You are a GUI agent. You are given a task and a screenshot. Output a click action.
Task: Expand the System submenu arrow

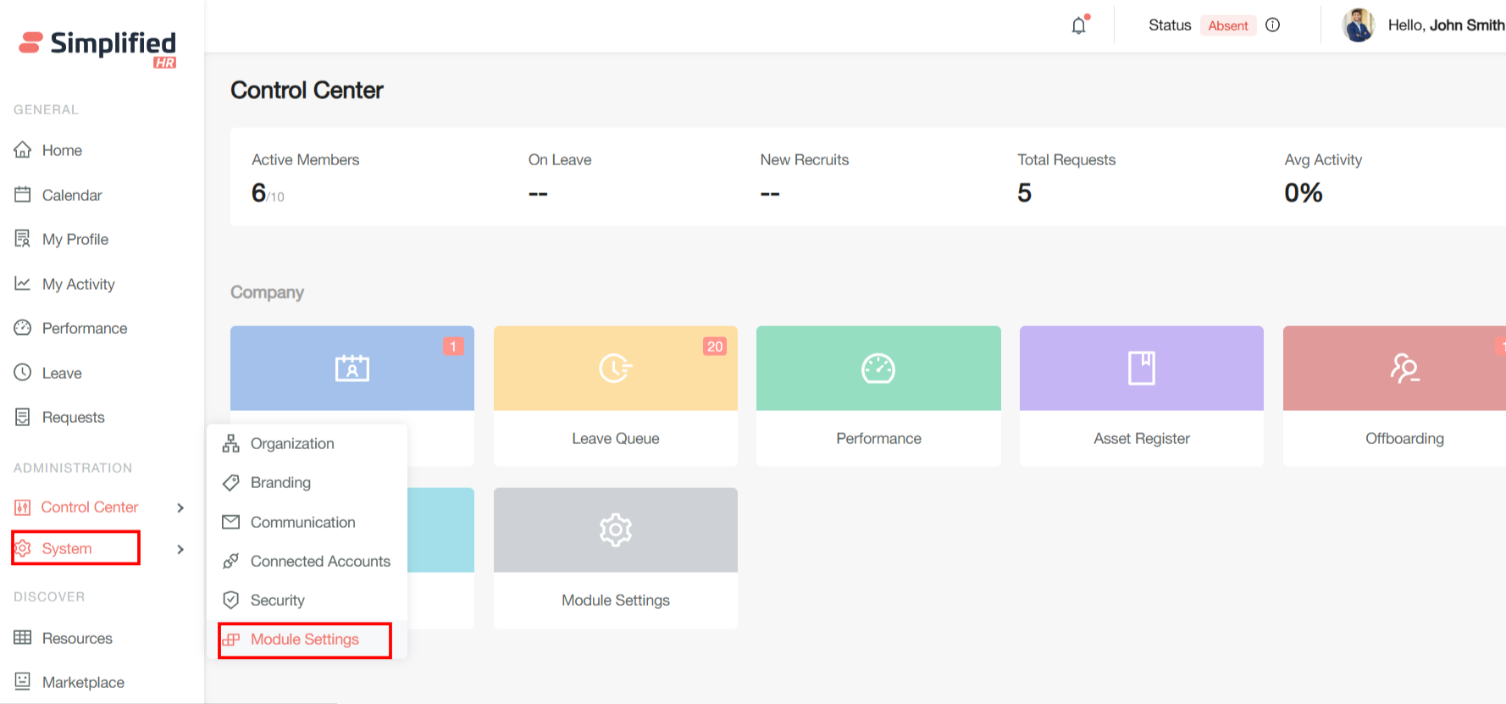tap(180, 549)
